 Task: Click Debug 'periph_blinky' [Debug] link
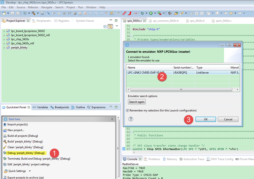click(26, 153)
